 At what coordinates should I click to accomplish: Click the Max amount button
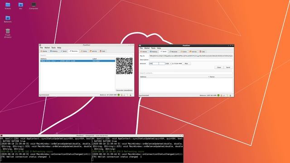click(186, 63)
